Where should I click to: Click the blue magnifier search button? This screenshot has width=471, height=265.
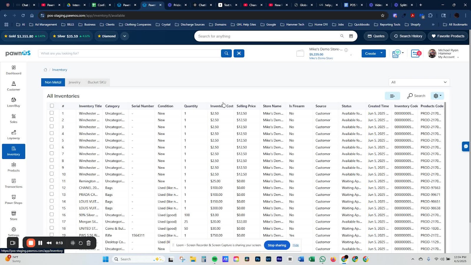point(226,53)
